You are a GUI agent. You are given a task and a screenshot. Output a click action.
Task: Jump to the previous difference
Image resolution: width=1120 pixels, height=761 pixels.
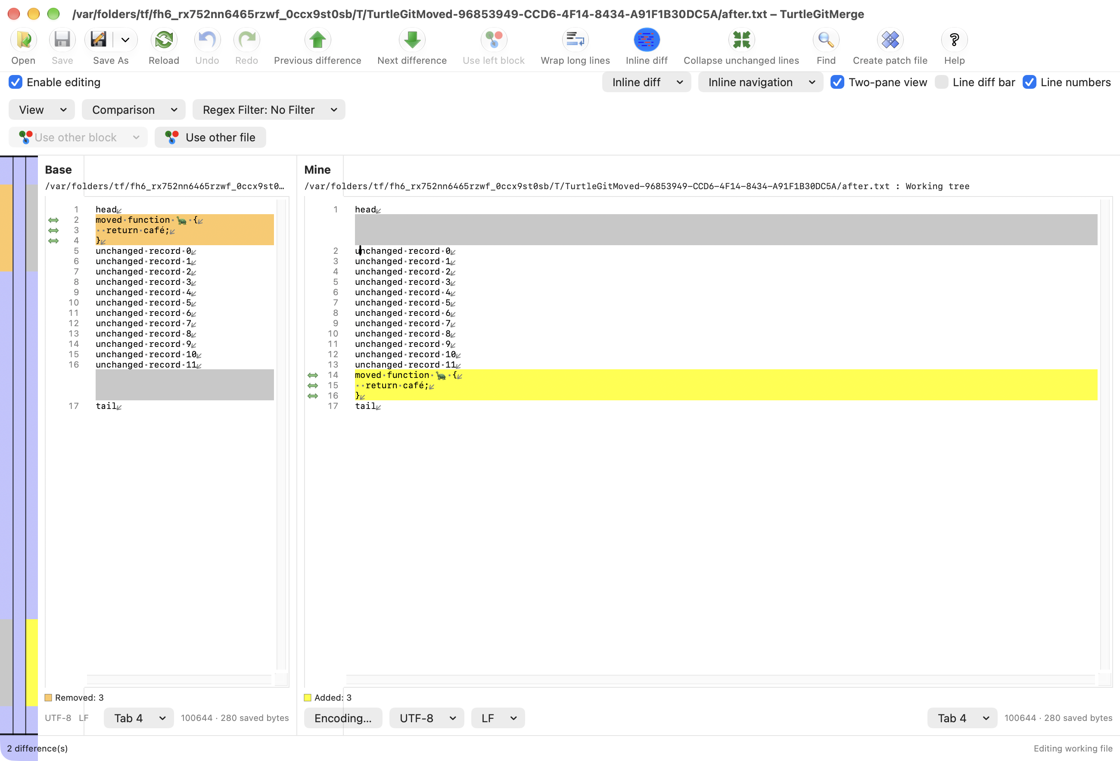pyautogui.click(x=317, y=40)
